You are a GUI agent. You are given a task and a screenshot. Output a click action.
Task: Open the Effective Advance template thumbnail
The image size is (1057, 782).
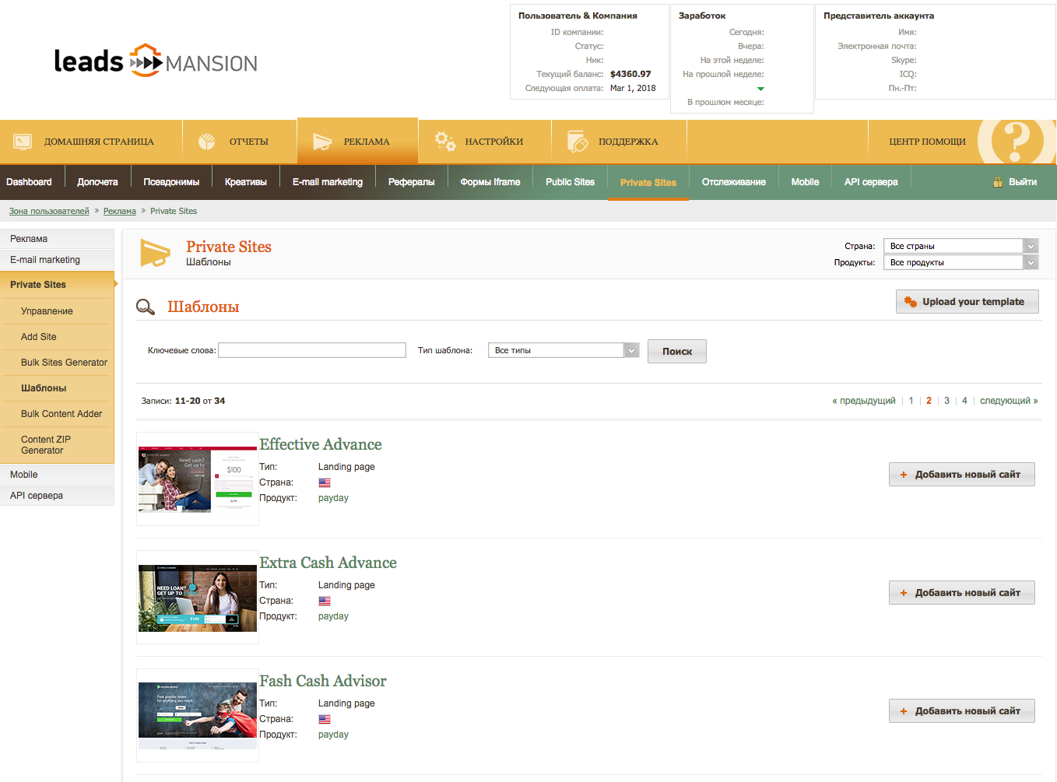(x=198, y=479)
